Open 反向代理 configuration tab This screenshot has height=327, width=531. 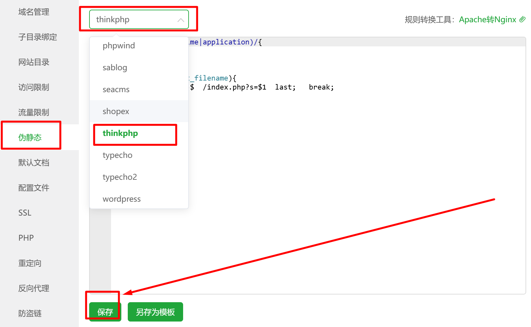coord(34,288)
